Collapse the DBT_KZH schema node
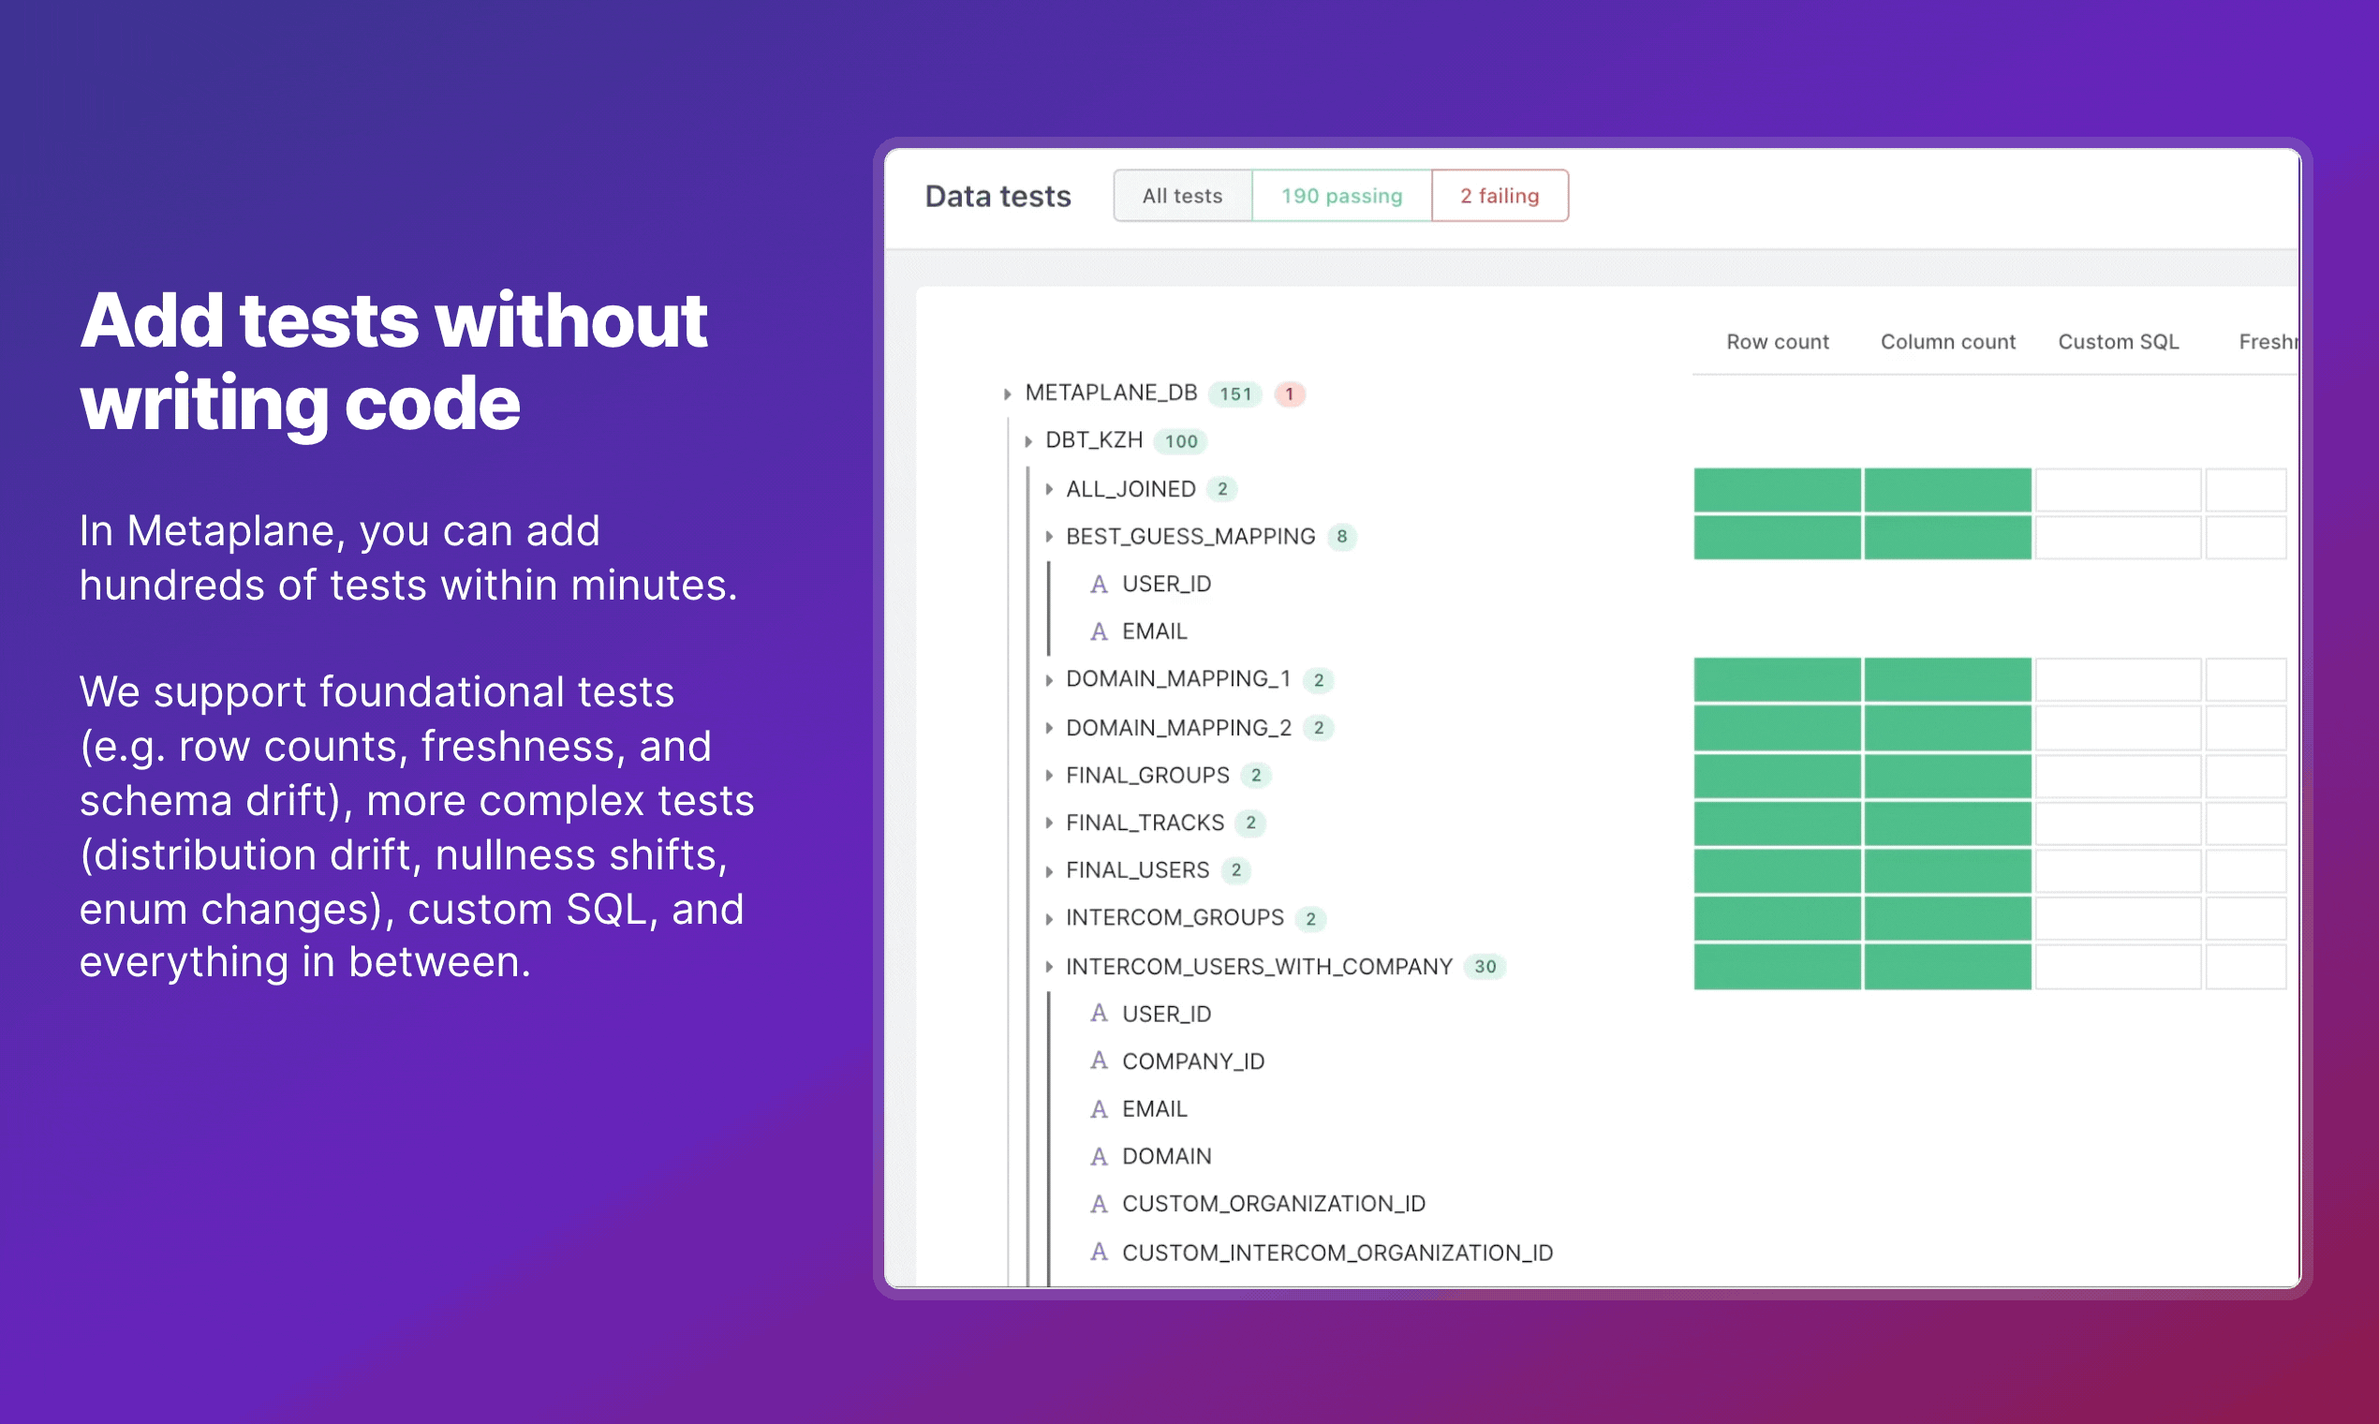This screenshot has width=2379, height=1424. click(x=1028, y=441)
